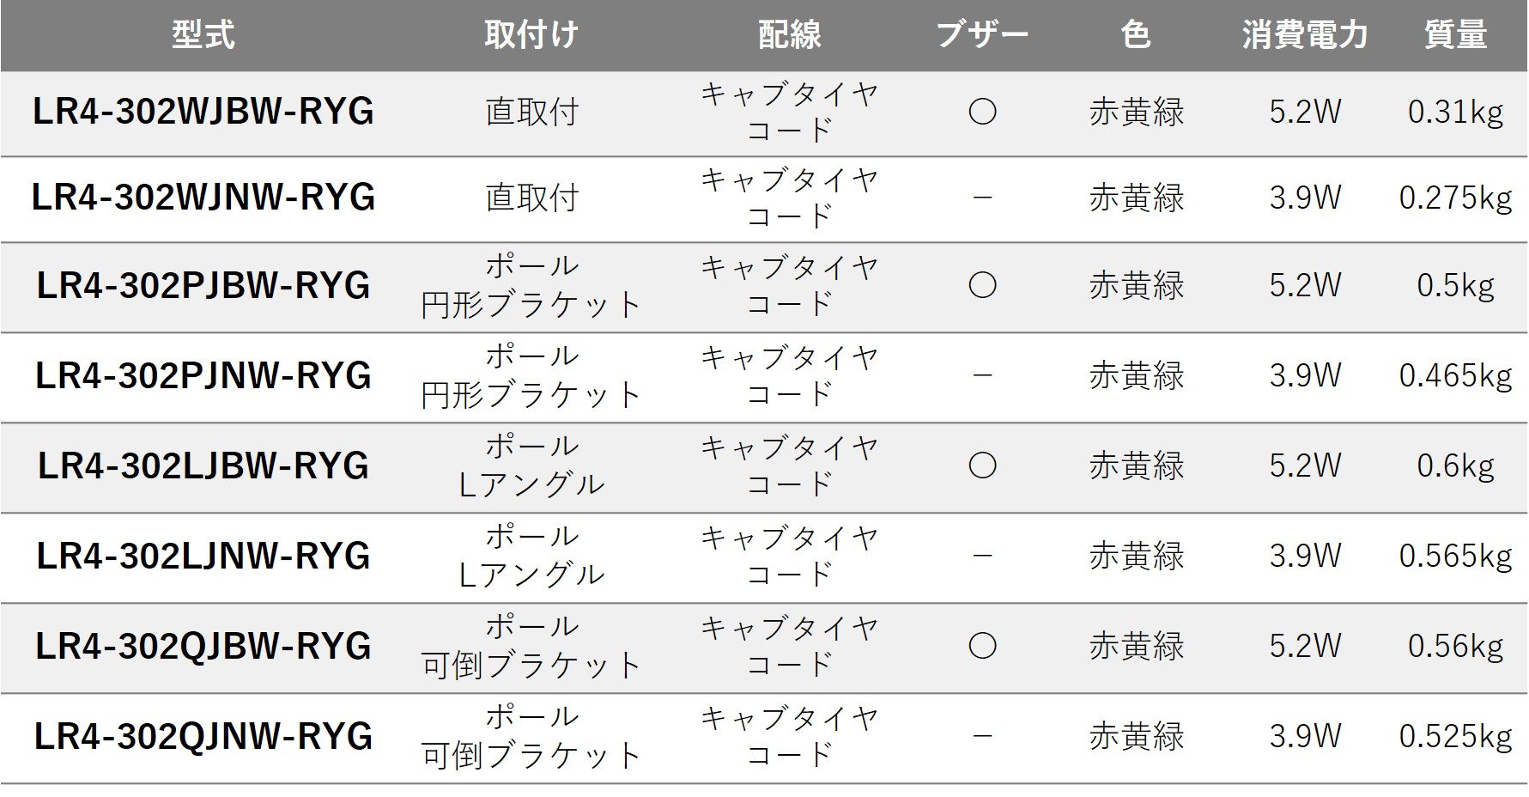Screen dimensions: 1529x797
Task: Click the LR4-302QJBW-RYG model
Action: (203, 647)
